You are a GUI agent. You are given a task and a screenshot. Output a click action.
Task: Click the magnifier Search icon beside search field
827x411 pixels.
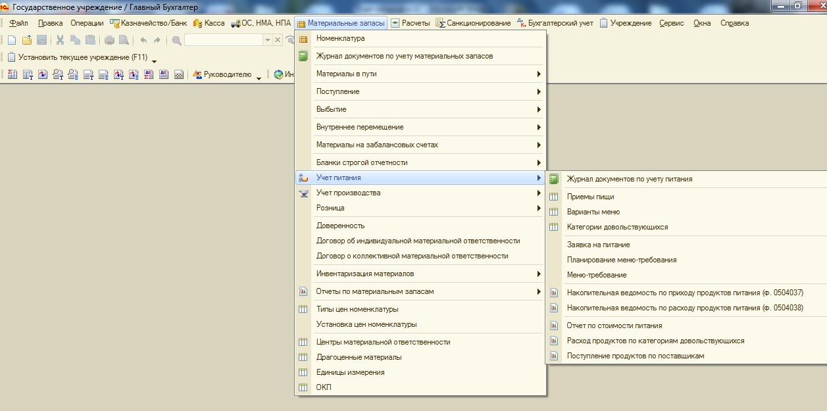[x=176, y=40]
